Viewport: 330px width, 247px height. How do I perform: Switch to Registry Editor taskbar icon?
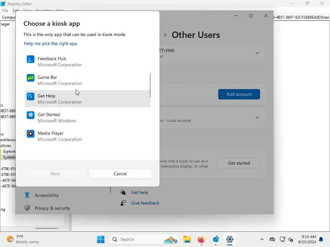pyautogui.click(x=216, y=239)
